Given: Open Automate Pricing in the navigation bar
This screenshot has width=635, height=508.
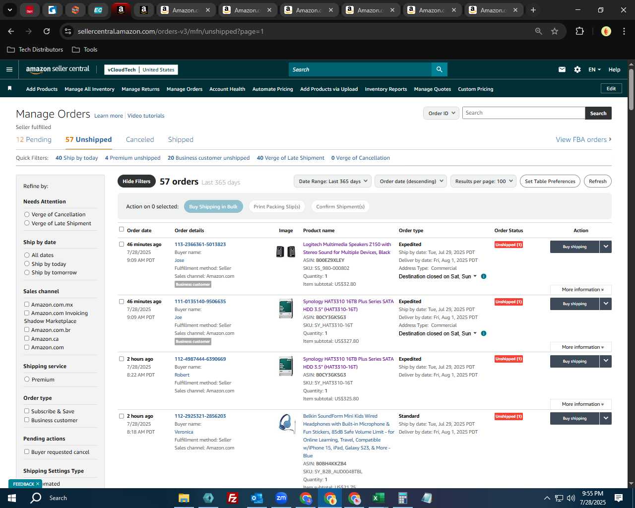Looking at the screenshot, I should [272, 89].
